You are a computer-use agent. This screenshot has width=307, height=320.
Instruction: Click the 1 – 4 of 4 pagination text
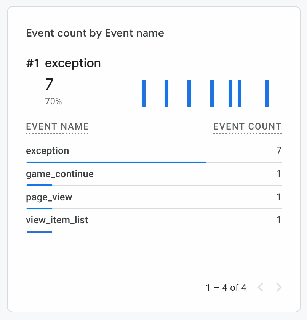[226, 288]
